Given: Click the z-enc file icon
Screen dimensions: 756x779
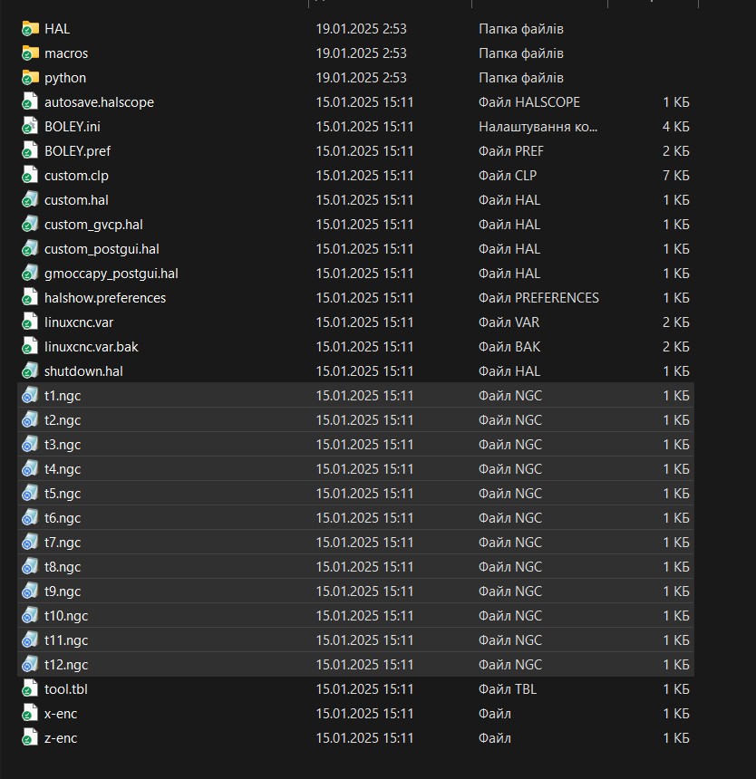Looking at the screenshot, I should (x=30, y=737).
